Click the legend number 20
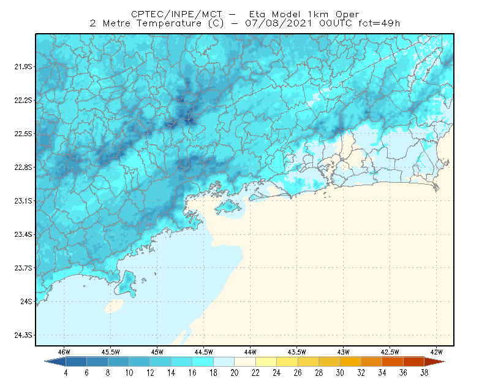This screenshot has width=490, height=379. tap(235, 373)
